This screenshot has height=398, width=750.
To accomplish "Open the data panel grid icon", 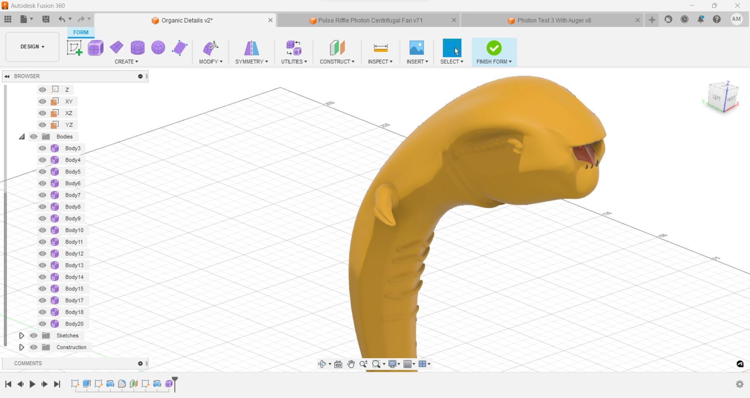I will [x=8, y=19].
